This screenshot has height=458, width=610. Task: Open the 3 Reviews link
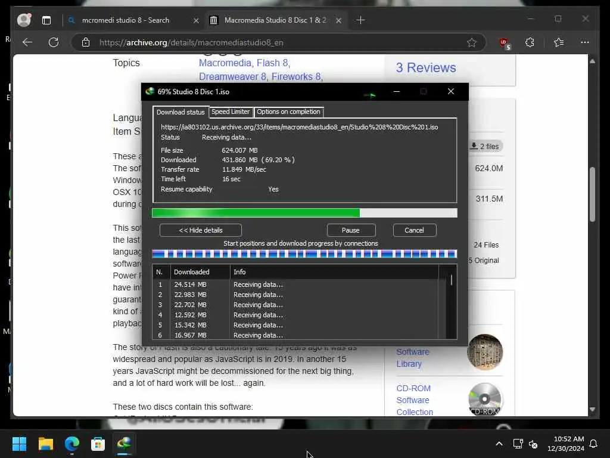tap(426, 68)
